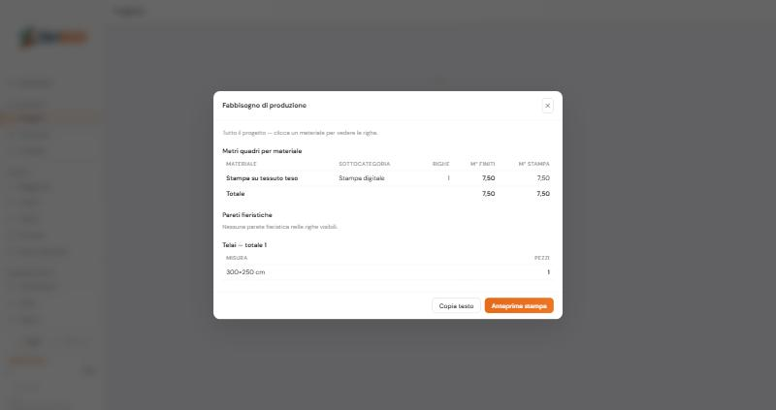Click the Righe column header
This screenshot has width=776, height=410.
(x=440, y=164)
